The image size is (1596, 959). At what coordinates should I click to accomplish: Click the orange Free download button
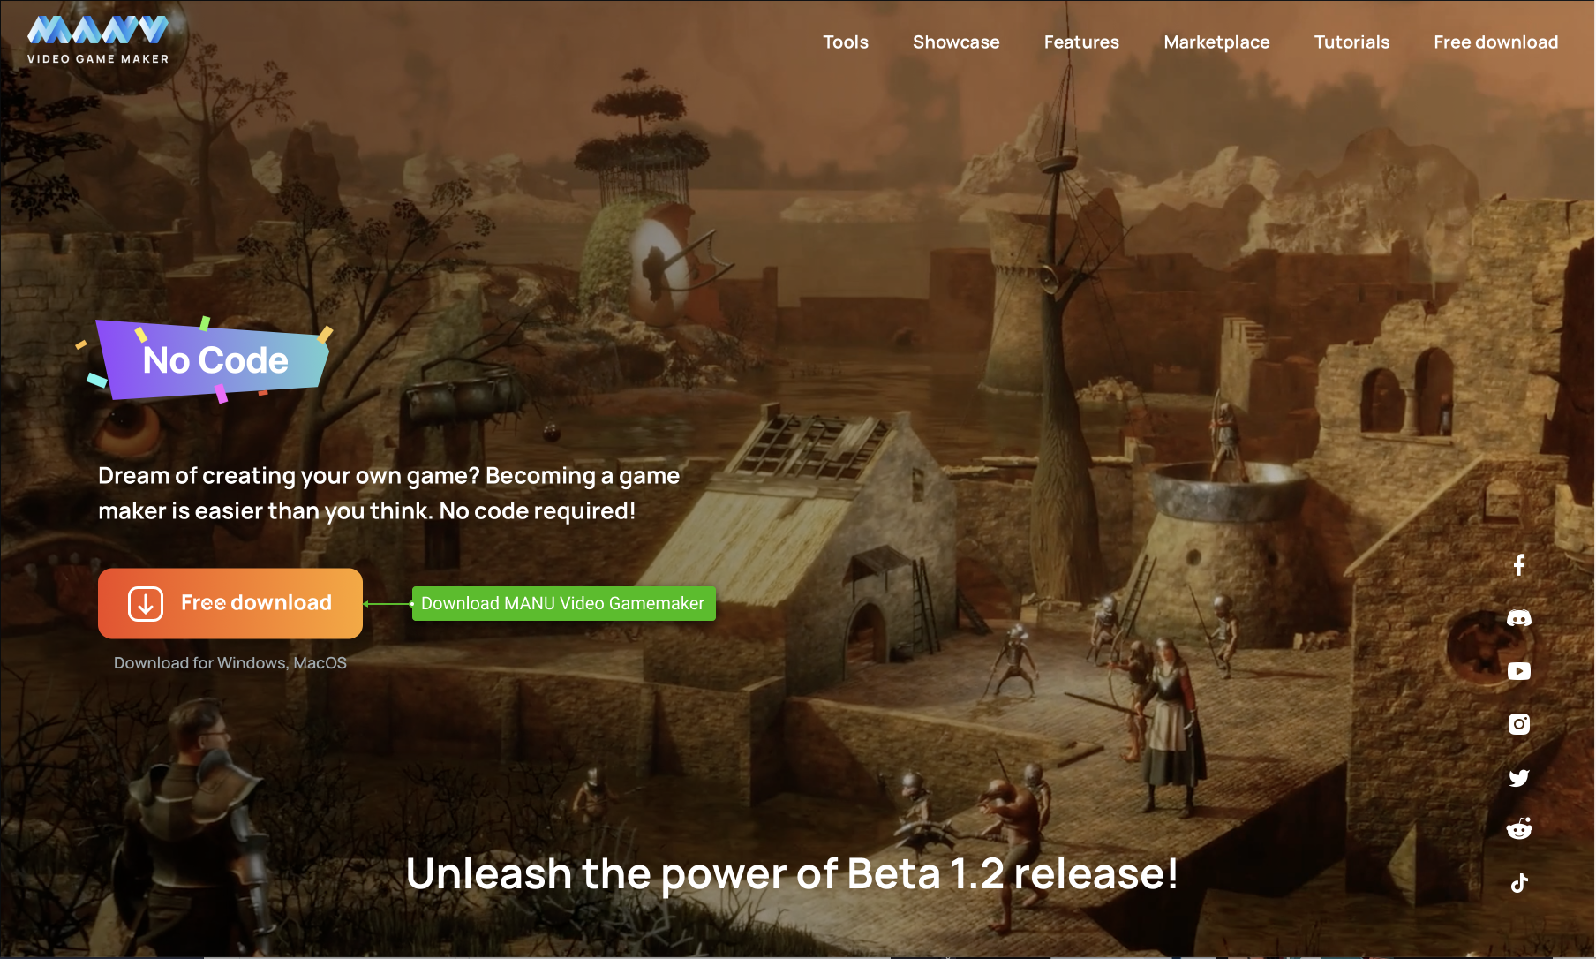pyautogui.click(x=230, y=603)
